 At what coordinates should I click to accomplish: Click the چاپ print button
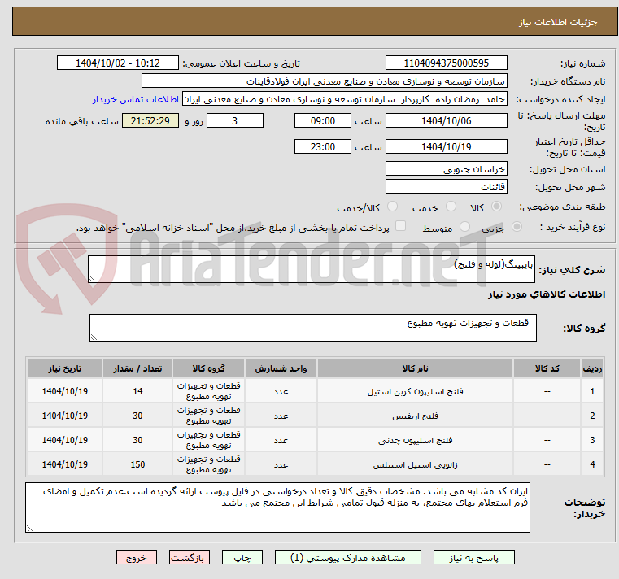(242, 557)
